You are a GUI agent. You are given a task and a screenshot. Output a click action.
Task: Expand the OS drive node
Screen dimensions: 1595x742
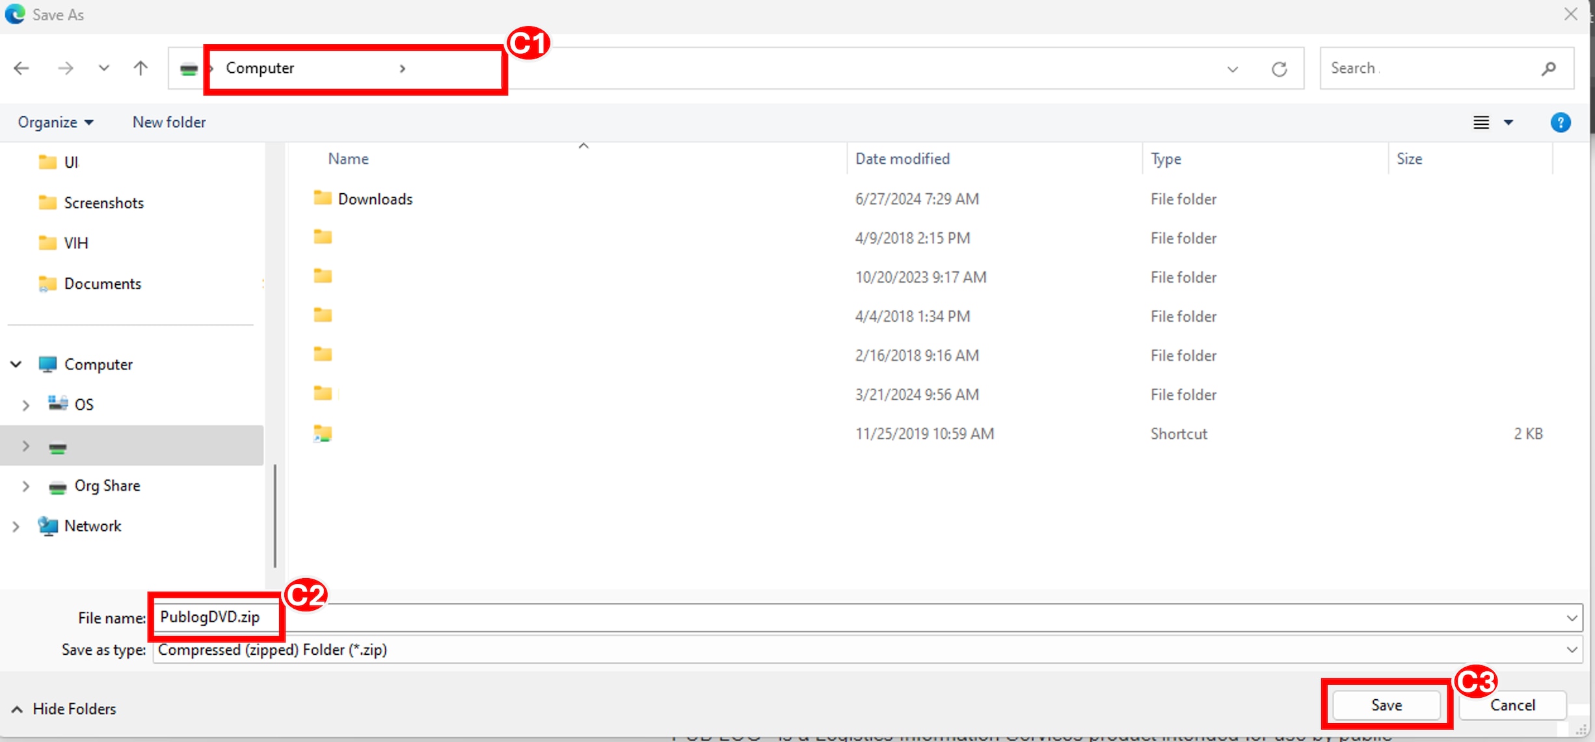(x=25, y=404)
